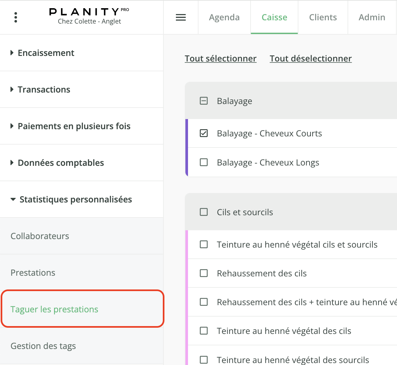
Task: Check Teinture au henné végétal des sourcils checkbox
Action: coord(204,360)
